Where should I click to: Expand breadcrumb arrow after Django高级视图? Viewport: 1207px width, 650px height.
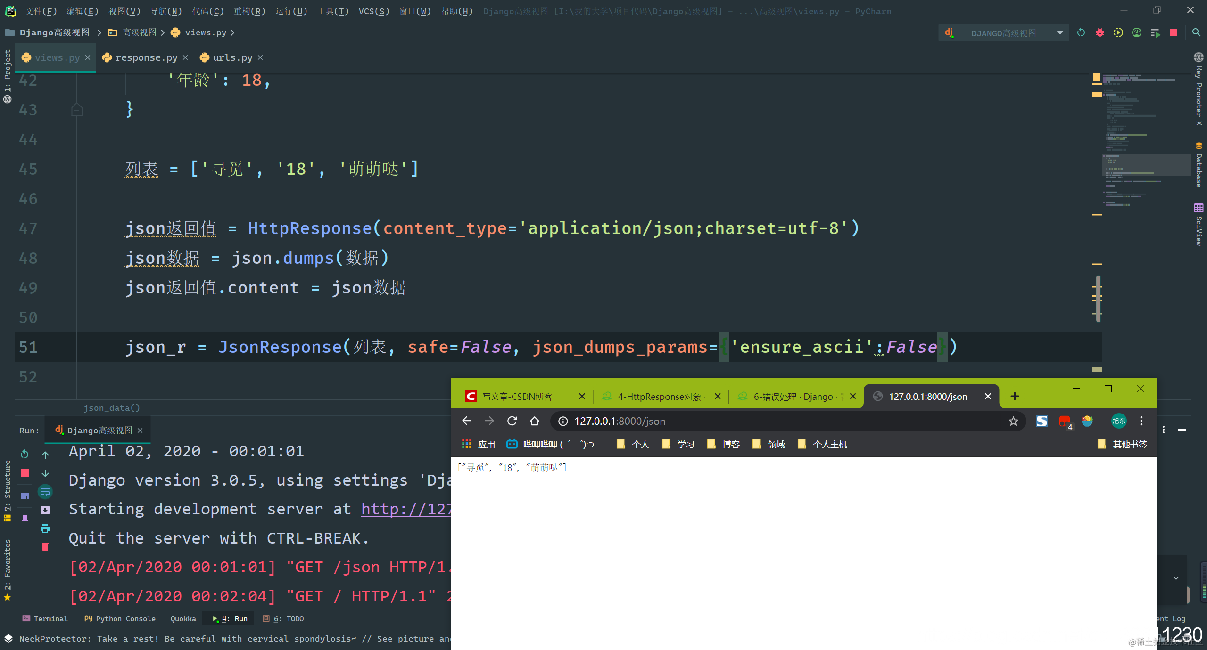pos(99,32)
